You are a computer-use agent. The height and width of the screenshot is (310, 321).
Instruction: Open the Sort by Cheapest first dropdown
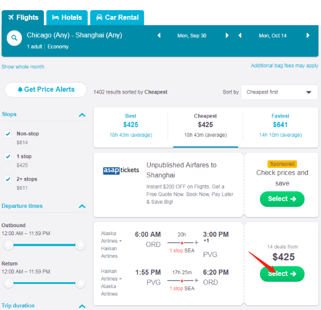tap(279, 92)
